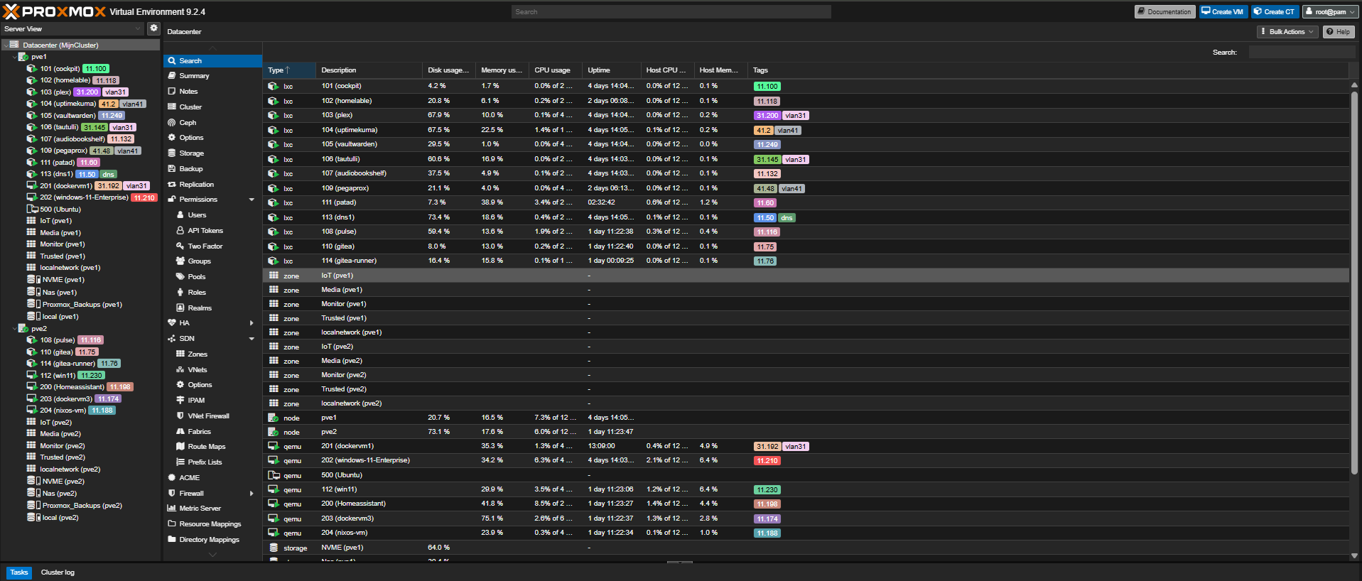The width and height of the screenshot is (1362, 581).
Task: Click the 11.100 green tag in table
Action: (x=767, y=87)
